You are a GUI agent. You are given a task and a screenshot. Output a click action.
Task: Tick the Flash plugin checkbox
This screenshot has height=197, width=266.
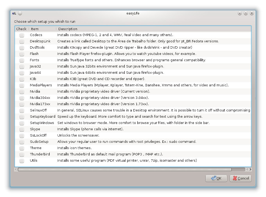(x=22, y=54)
